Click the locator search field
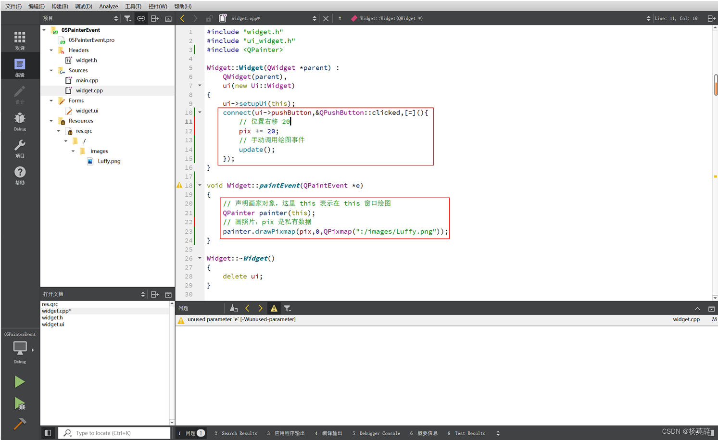The image size is (718, 440). [114, 433]
